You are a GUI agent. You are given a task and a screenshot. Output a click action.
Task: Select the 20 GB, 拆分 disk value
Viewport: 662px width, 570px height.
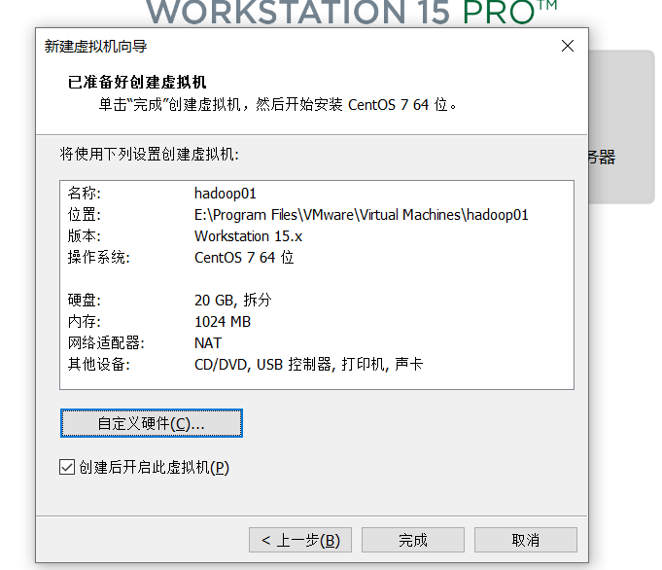pos(232,300)
